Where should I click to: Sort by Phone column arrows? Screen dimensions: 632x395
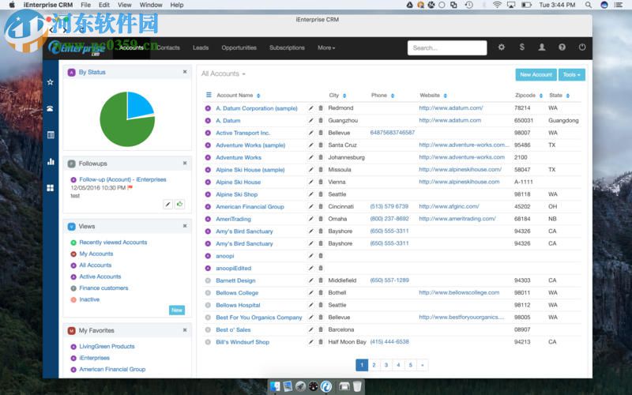pos(392,96)
